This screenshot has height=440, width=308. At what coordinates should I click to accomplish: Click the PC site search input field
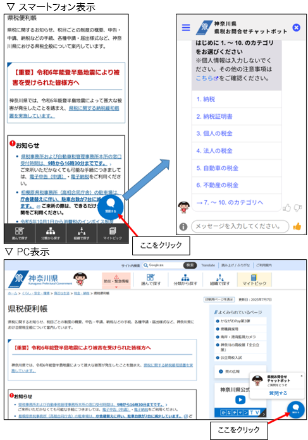[163, 265]
